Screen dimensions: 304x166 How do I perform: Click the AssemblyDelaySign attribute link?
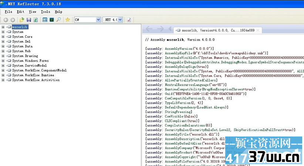(x=180, y=67)
